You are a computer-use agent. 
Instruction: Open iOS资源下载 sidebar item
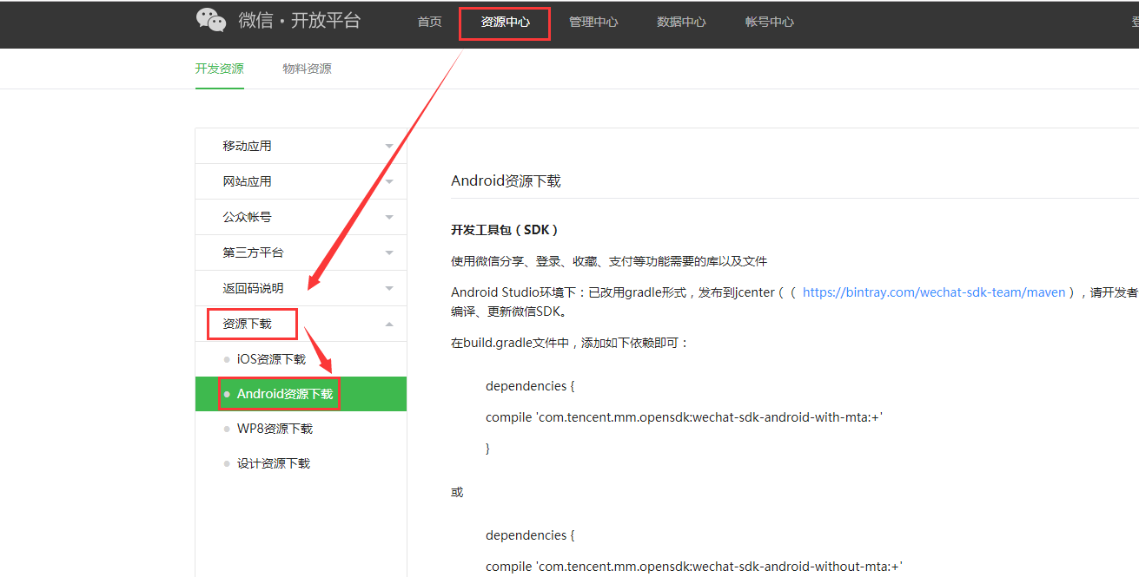coord(301,359)
